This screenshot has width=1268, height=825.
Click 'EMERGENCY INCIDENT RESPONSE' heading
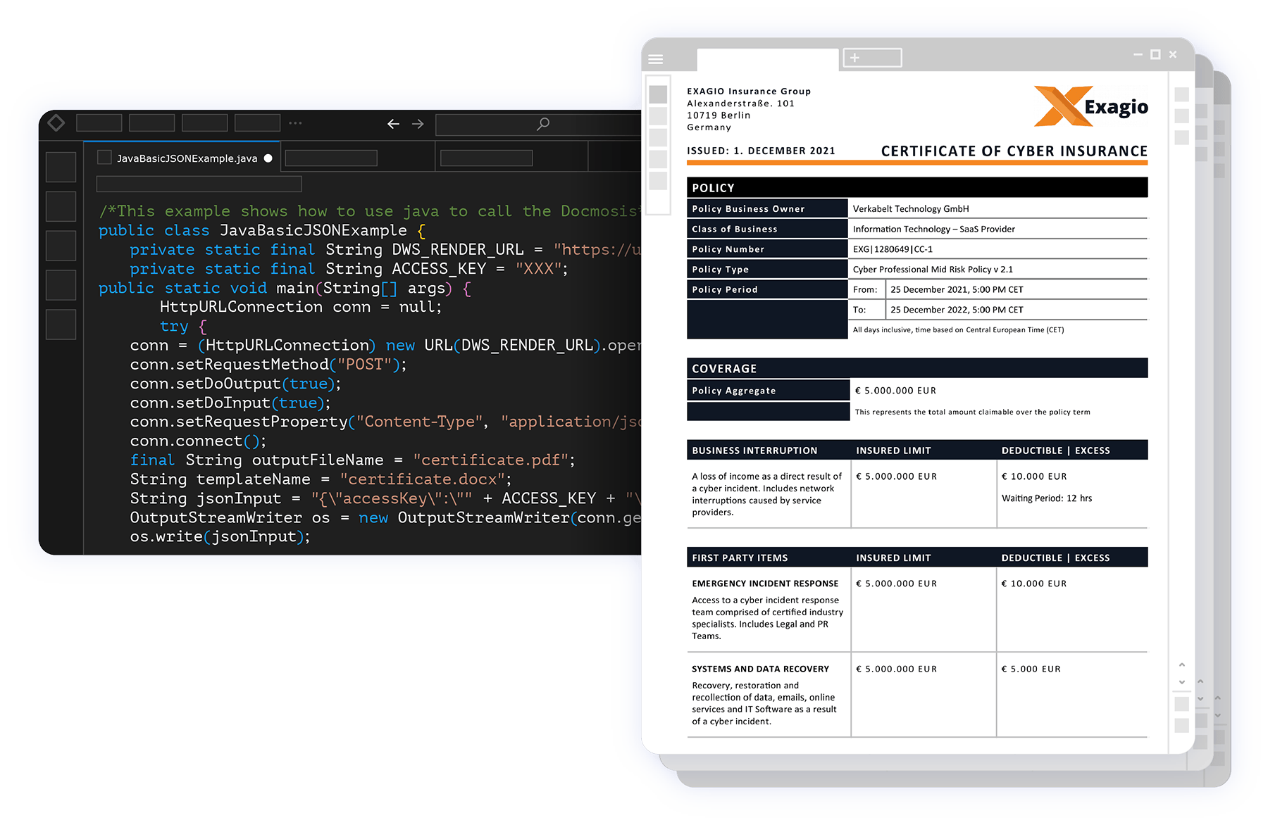pyautogui.click(x=765, y=584)
